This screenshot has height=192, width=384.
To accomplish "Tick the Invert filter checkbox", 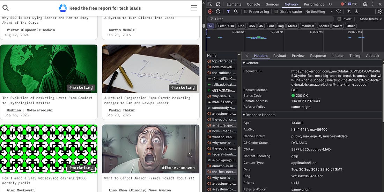I will tap(339, 19).
